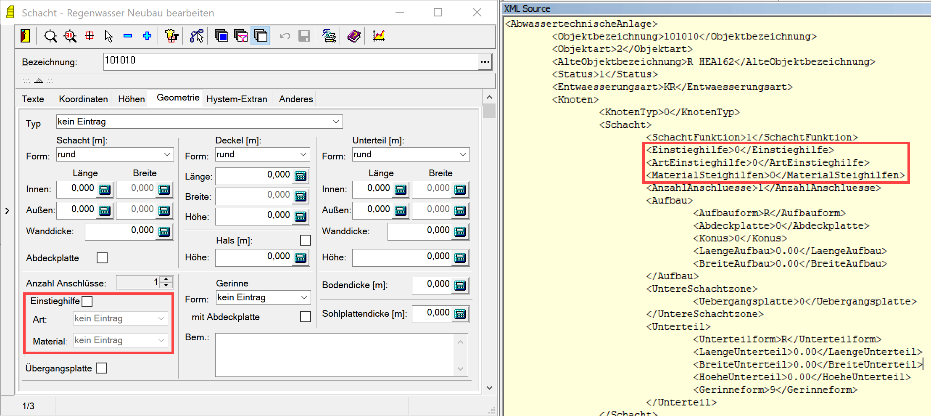Click the blue plus icon in toolbar
Viewport: 931px width, 416px height.
(147, 36)
